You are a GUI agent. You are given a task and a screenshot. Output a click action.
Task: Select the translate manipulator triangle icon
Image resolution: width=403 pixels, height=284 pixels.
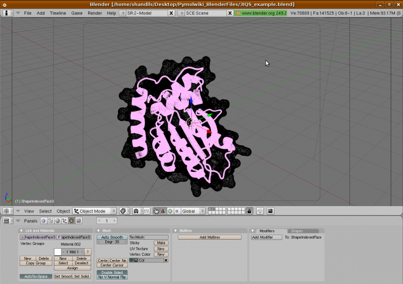163,211
